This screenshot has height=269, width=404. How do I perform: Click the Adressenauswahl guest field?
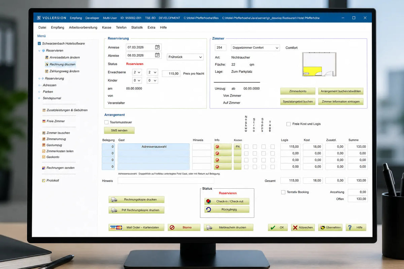pos(154,147)
